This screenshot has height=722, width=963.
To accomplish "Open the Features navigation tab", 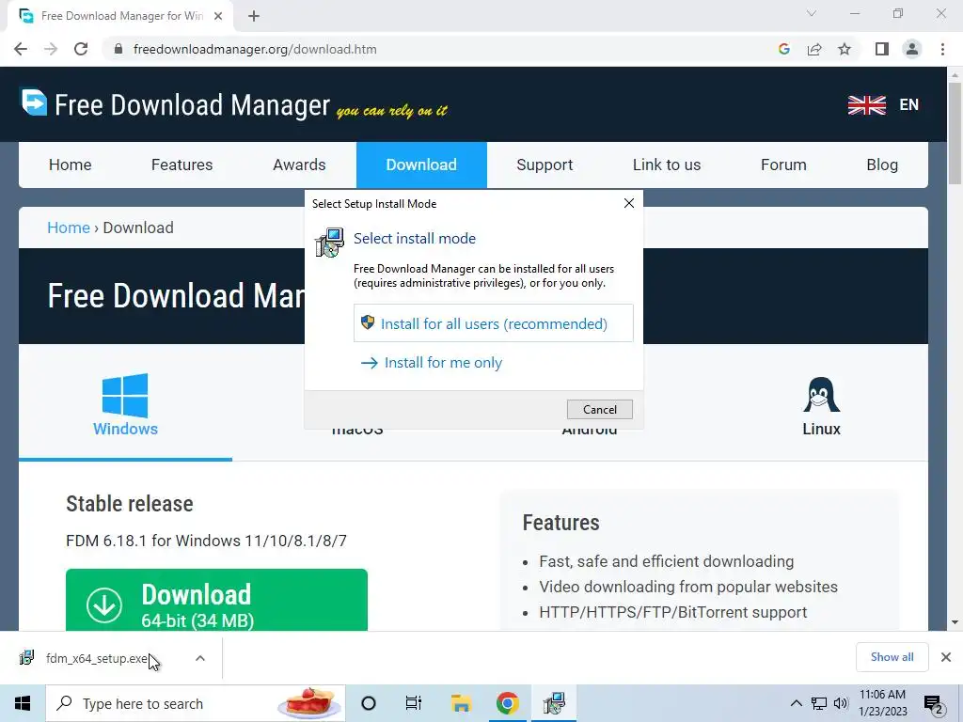I will (x=182, y=165).
